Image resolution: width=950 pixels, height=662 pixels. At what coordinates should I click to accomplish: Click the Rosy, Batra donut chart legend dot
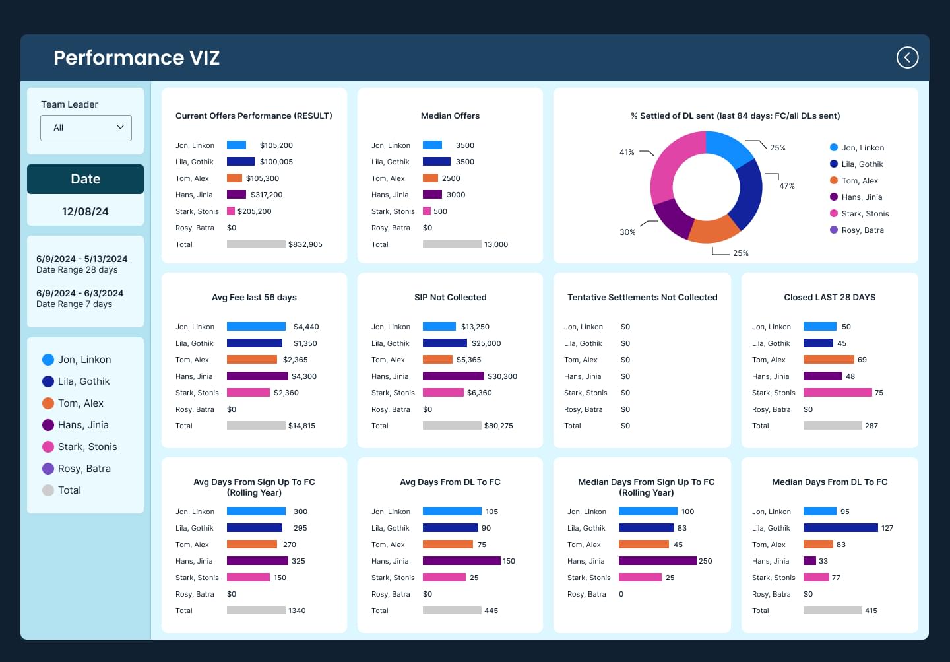pyautogui.click(x=834, y=230)
